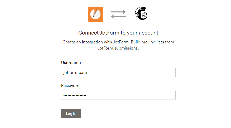Click the Password field label
The image size is (231, 128).
(x=70, y=86)
